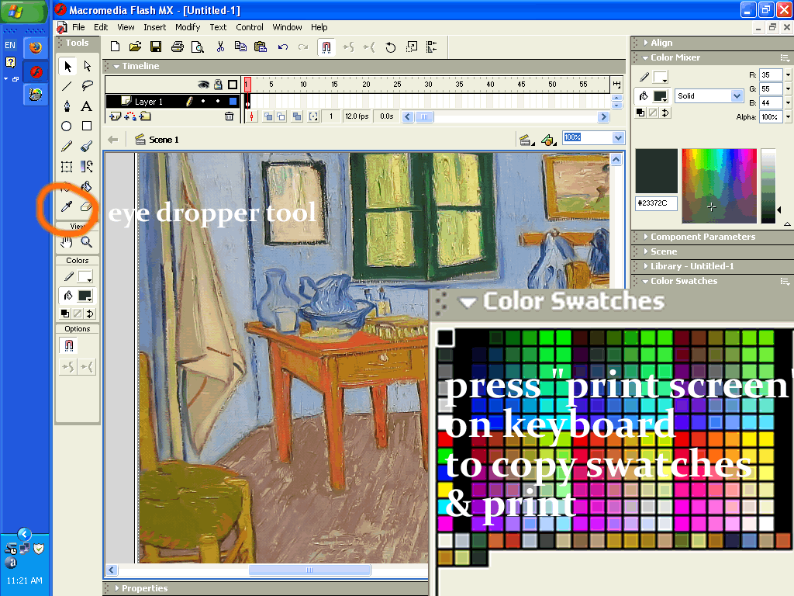Open the stage zoom 100% dropdown
Image resolution: width=794 pixels, height=596 pixels.
618,138
